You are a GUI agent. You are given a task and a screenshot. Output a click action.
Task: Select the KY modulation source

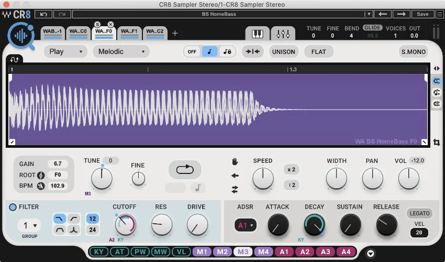[x=99, y=252]
